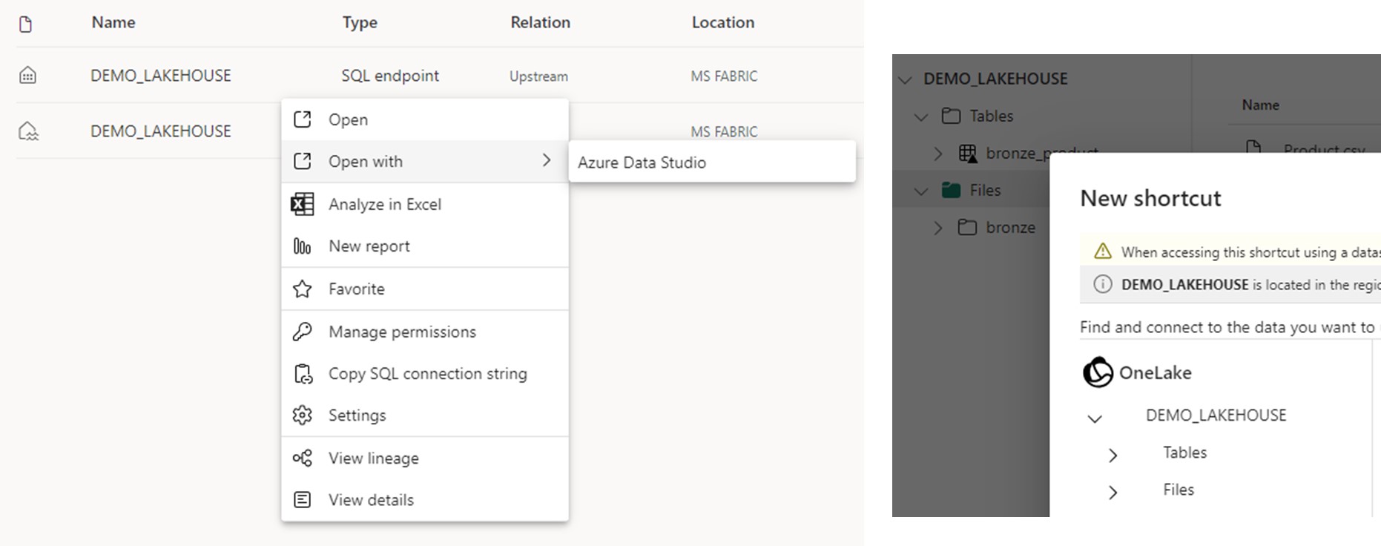Click the gear icon next to Settings
Screen dimensions: 1381x546
302,415
